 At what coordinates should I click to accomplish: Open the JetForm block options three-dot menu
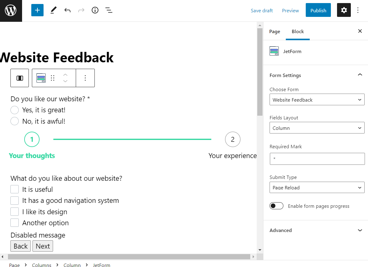coord(85,78)
